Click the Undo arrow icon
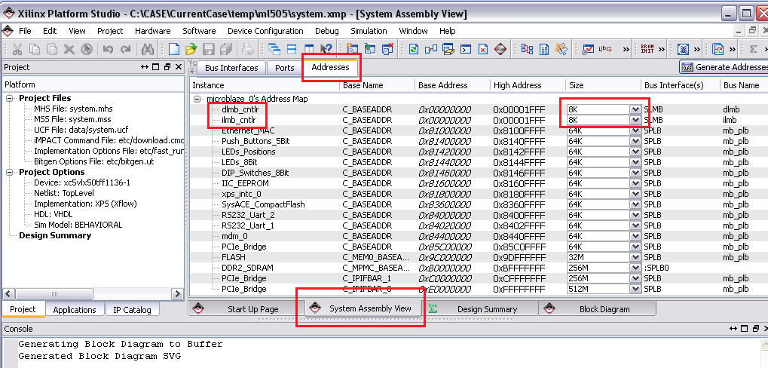768x368 pixels. coord(108,49)
